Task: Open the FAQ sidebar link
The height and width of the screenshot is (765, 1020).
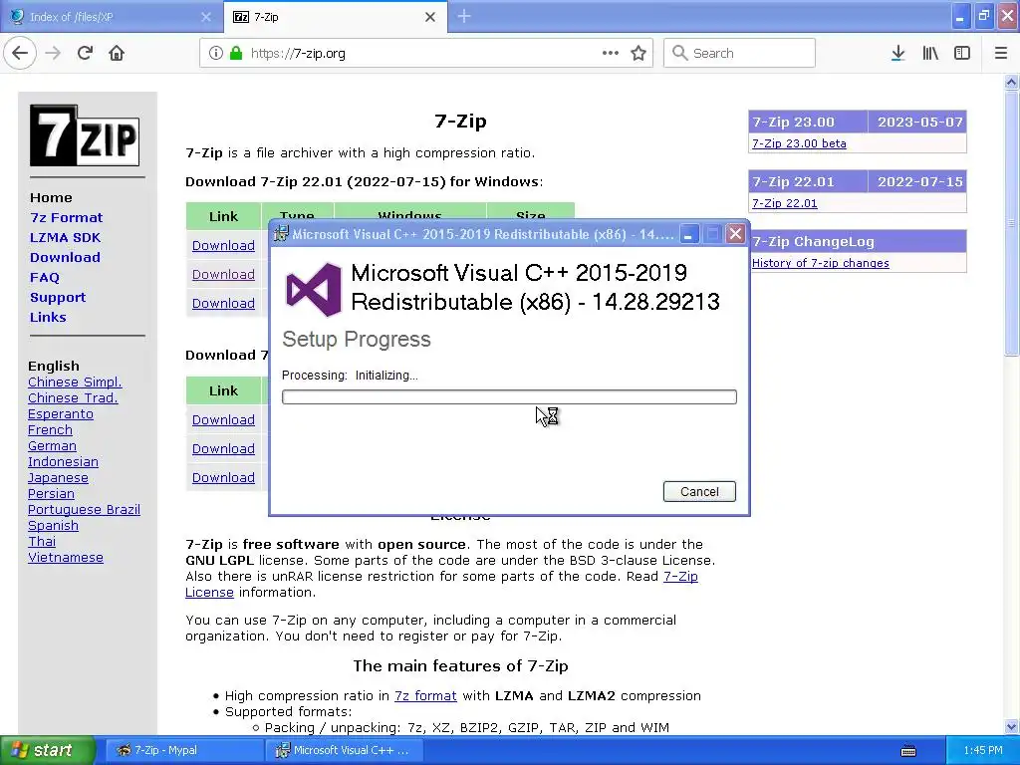Action: point(44,277)
